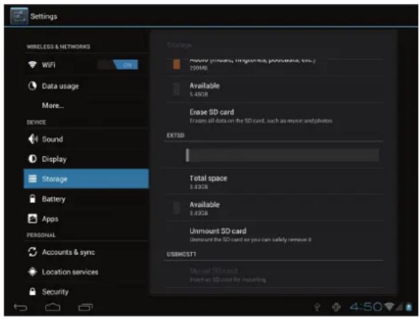Tap the Home navigation button
420x319 pixels.
(53, 307)
